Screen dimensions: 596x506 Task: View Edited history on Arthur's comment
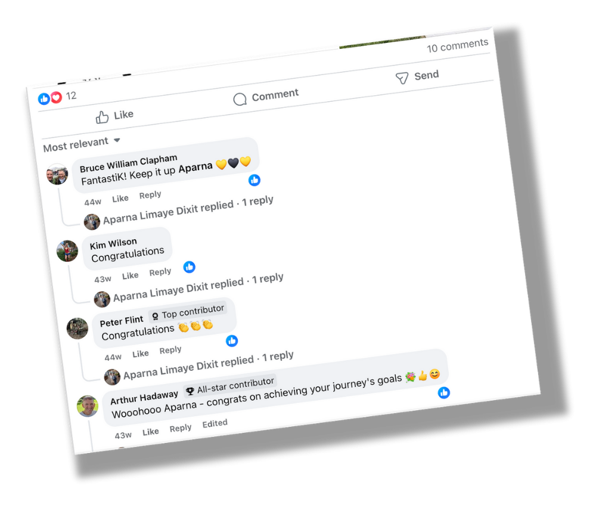(x=215, y=423)
